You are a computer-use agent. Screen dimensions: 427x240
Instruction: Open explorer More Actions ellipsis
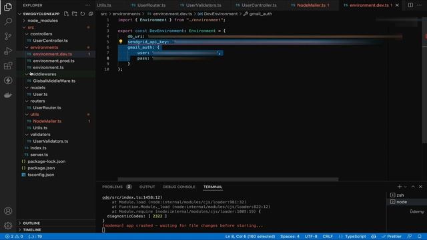(x=87, y=5)
